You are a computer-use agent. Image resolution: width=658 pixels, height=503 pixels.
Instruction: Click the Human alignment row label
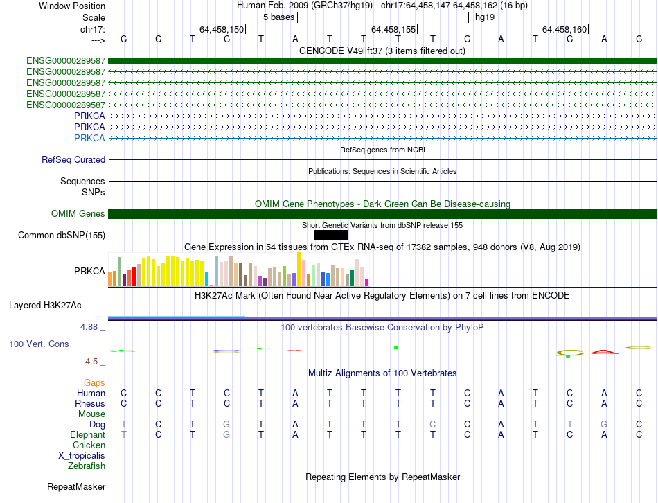(x=91, y=394)
